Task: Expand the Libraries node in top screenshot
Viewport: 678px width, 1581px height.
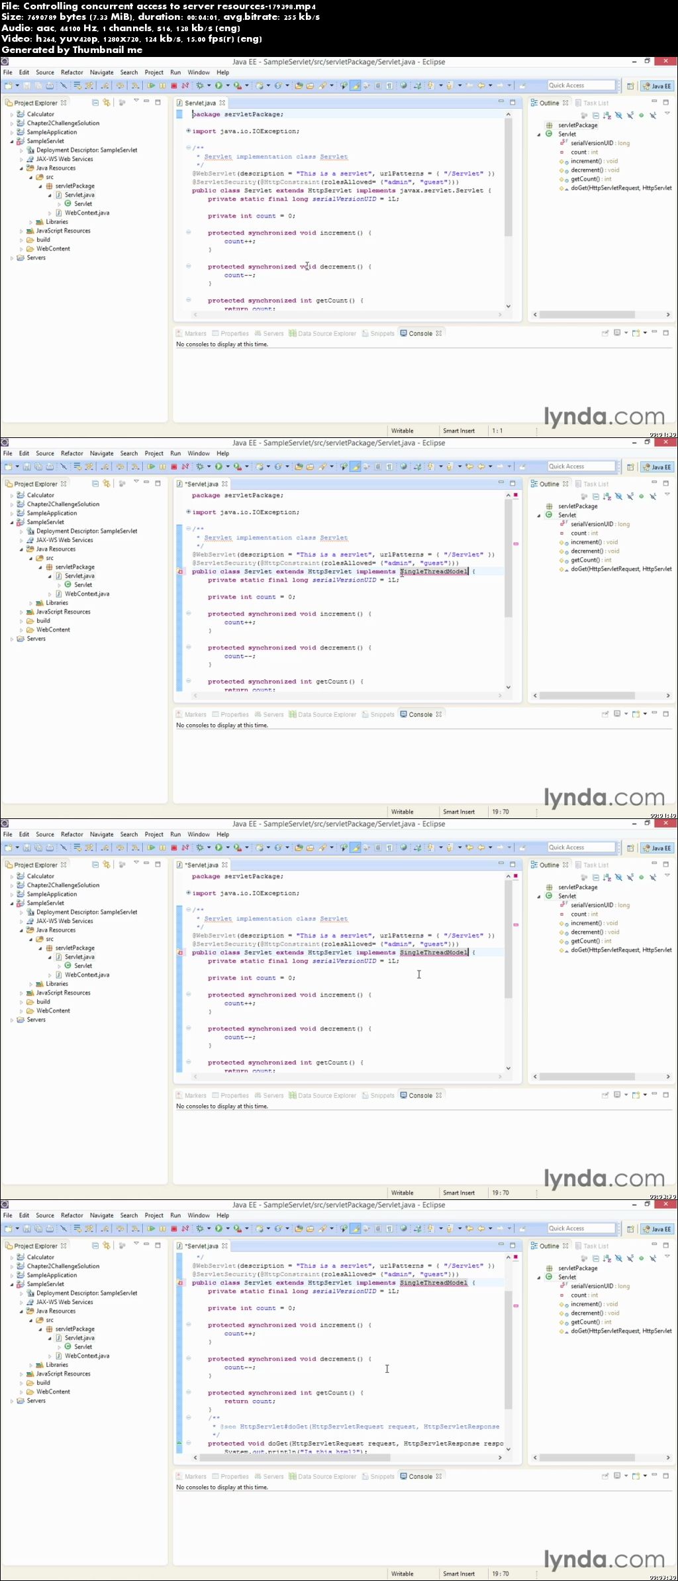Action: click(30, 222)
